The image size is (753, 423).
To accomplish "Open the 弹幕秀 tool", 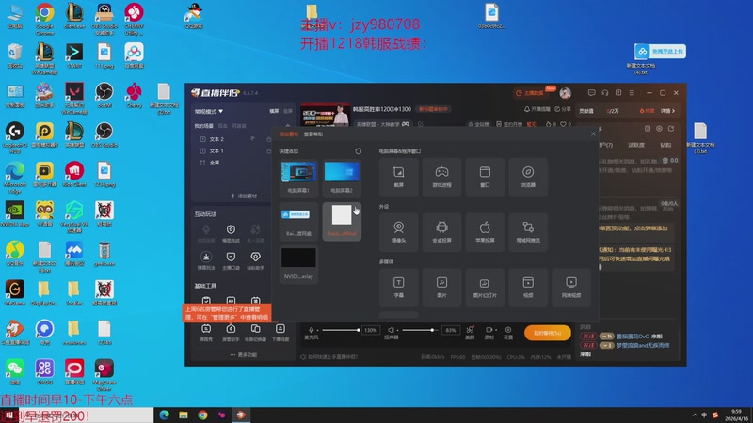I will click(x=206, y=333).
